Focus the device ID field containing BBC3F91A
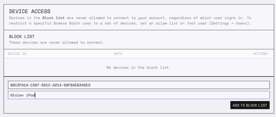The width and height of the screenshot is (276, 117). [139, 85]
